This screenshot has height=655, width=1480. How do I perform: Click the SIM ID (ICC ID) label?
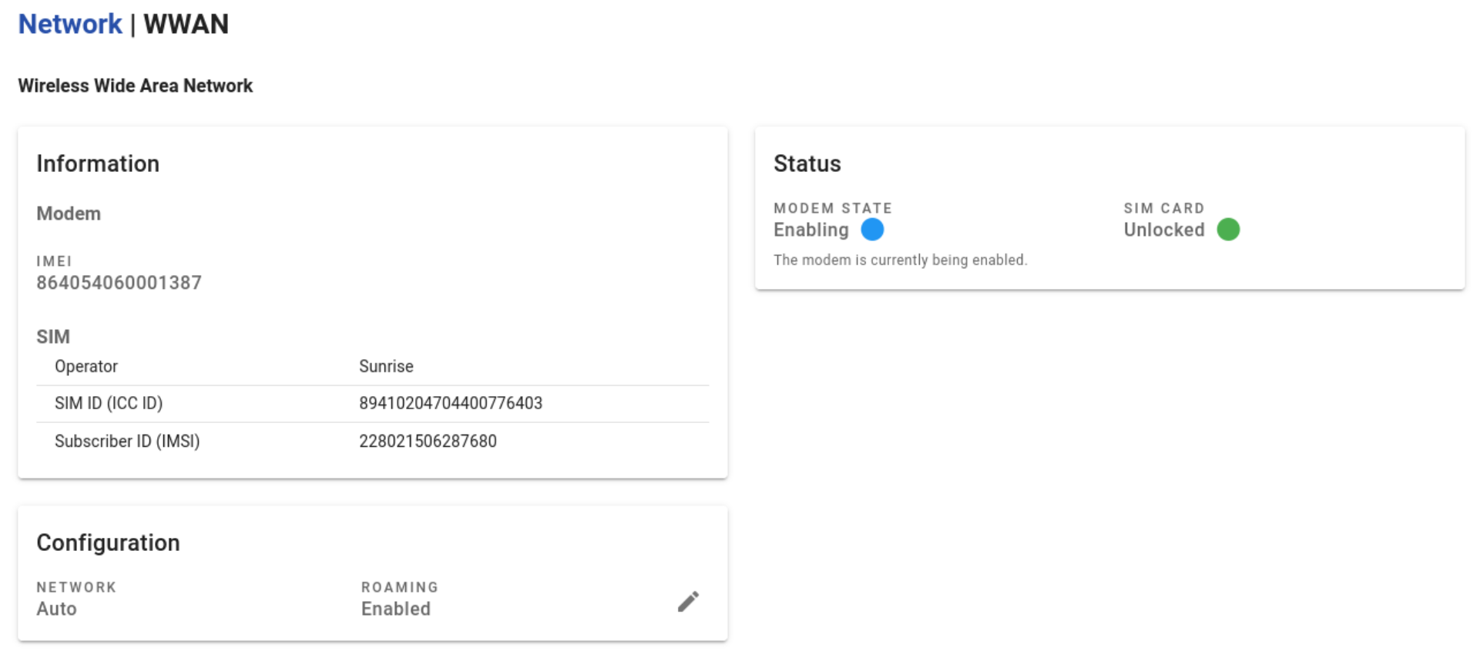click(x=109, y=403)
